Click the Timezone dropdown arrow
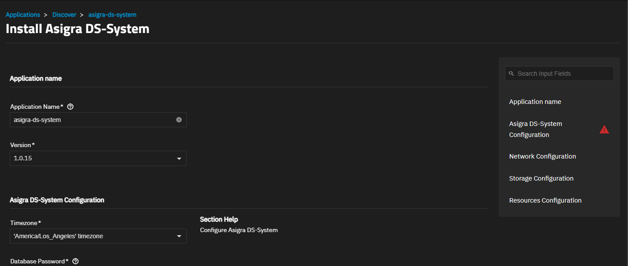 [x=179, y=236]
